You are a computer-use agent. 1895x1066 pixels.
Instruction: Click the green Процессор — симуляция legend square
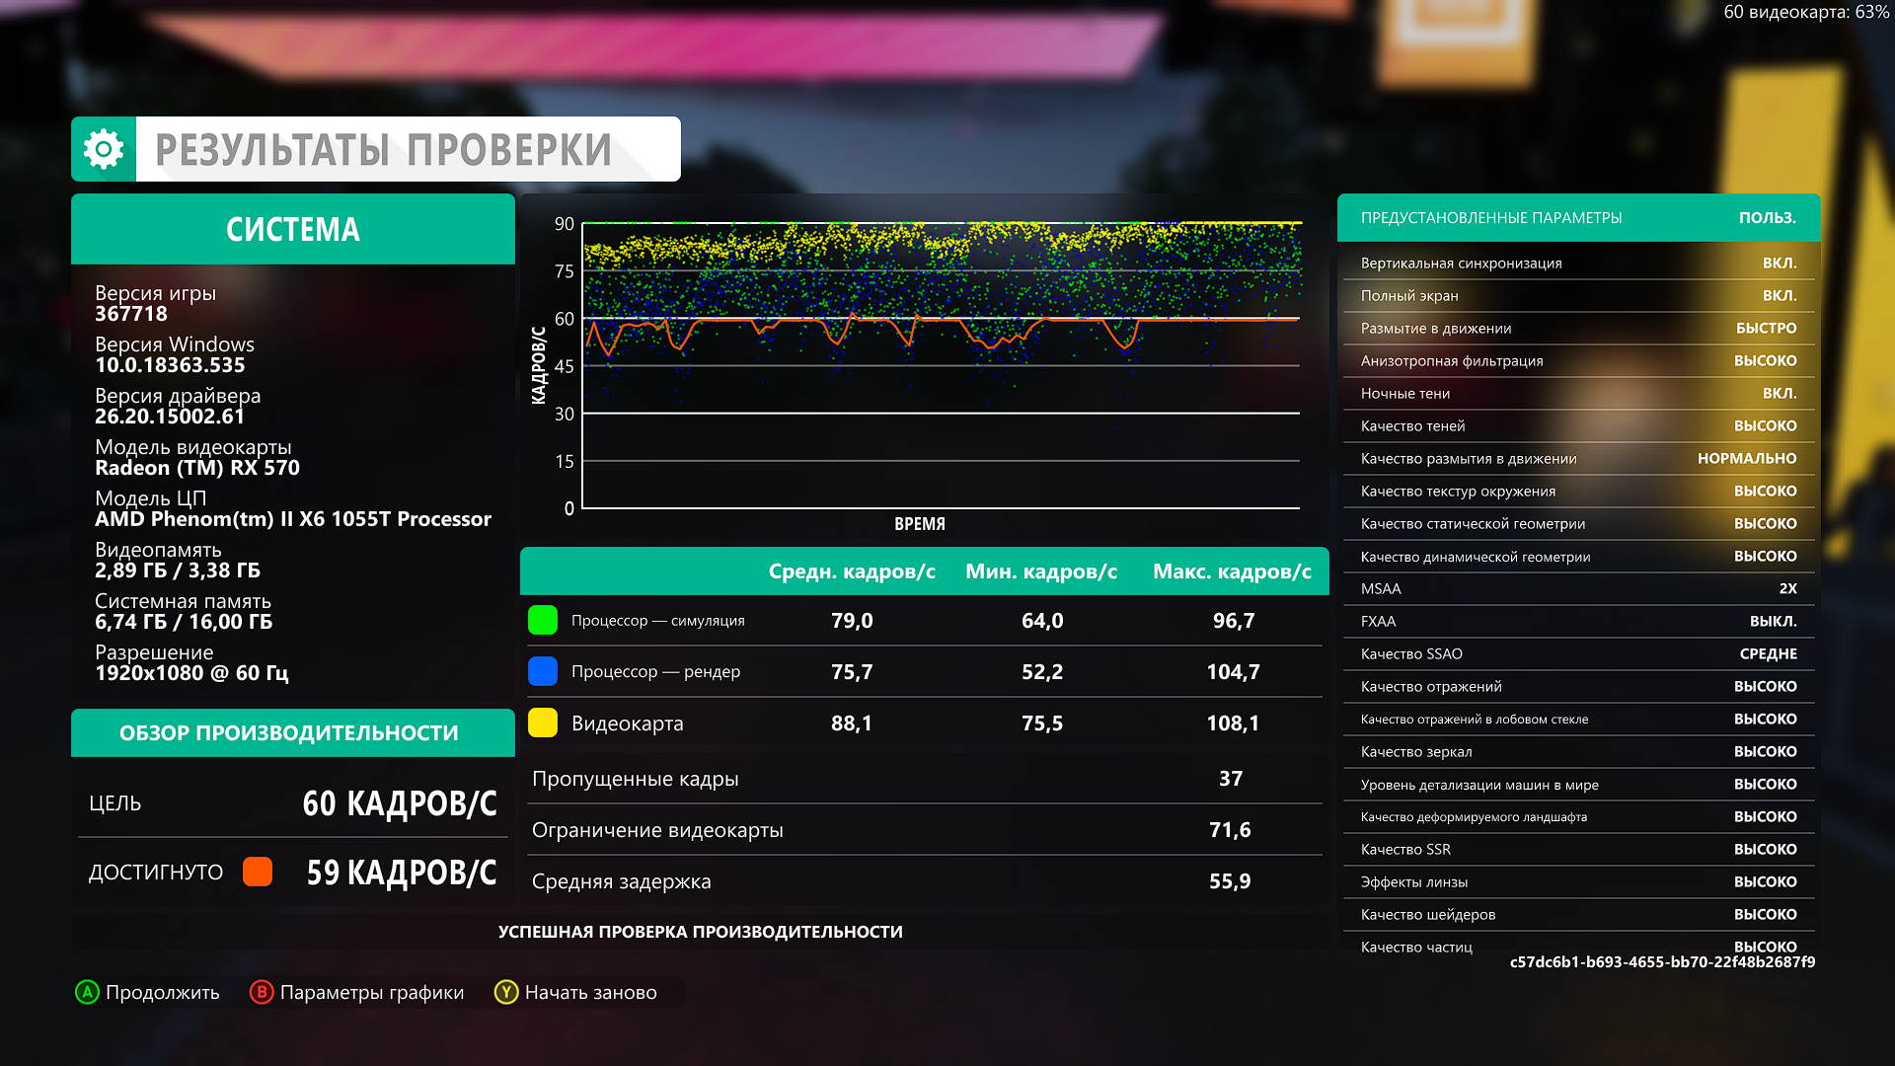click(x=543, y=620)
